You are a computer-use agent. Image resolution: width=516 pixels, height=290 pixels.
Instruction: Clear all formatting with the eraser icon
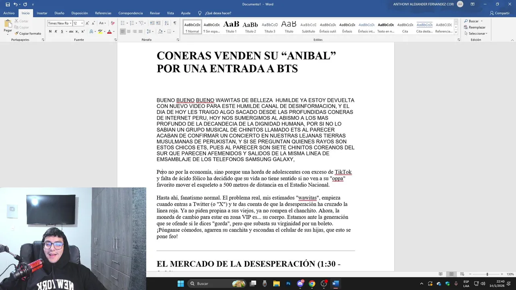point(112,23)
